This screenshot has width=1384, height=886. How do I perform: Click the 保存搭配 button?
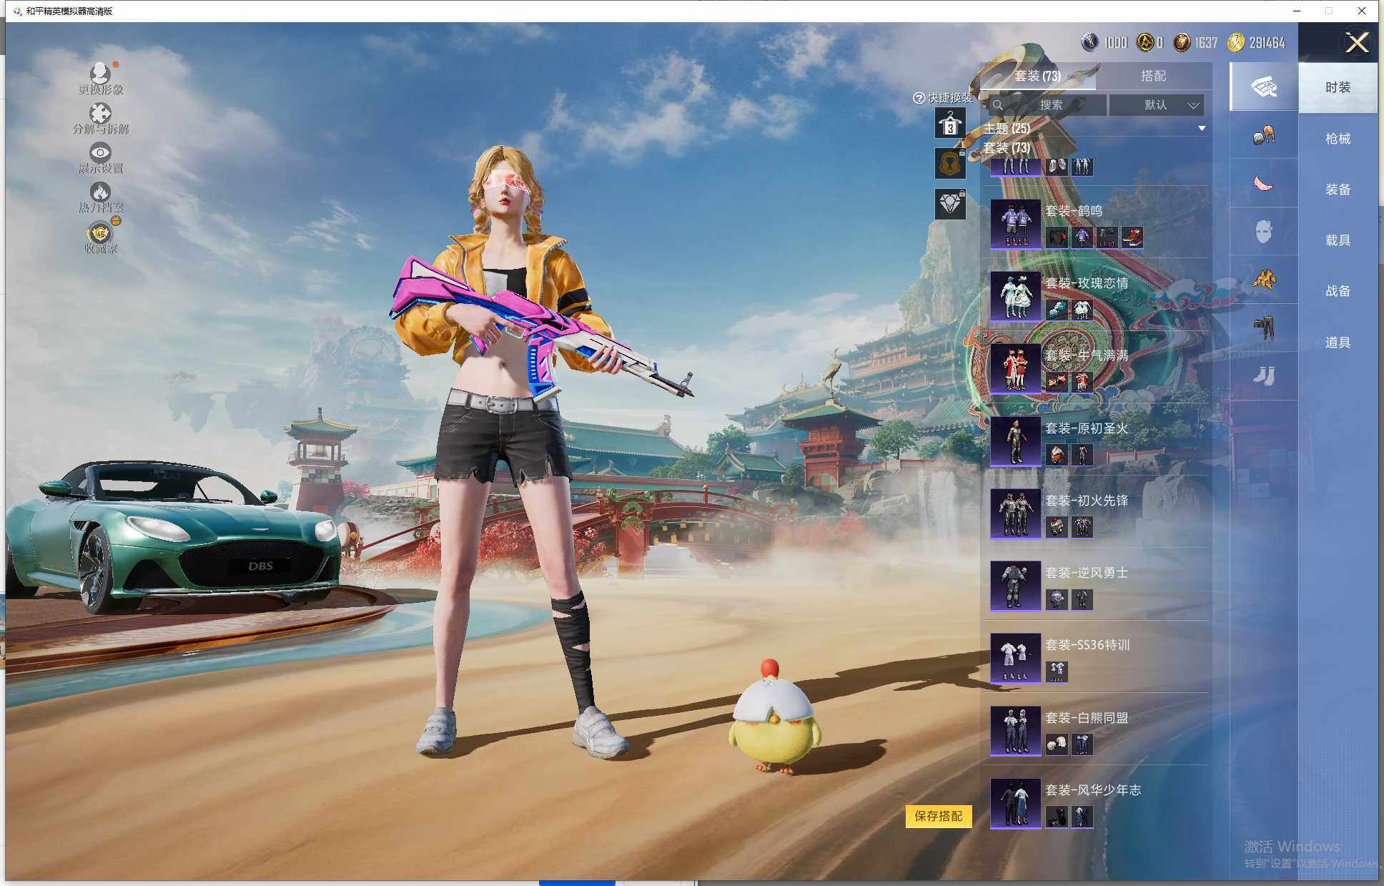tap(938, 816)
